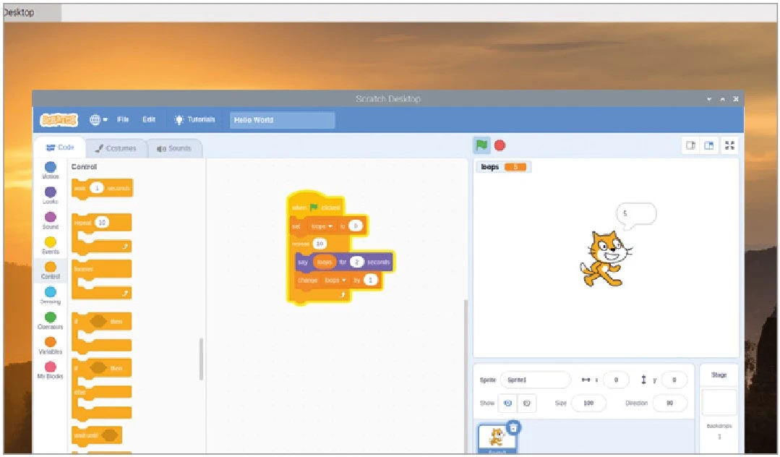Screen dimensions: 780x457
Task: Open the Scratch logo home
Action: tap(59, 120)
